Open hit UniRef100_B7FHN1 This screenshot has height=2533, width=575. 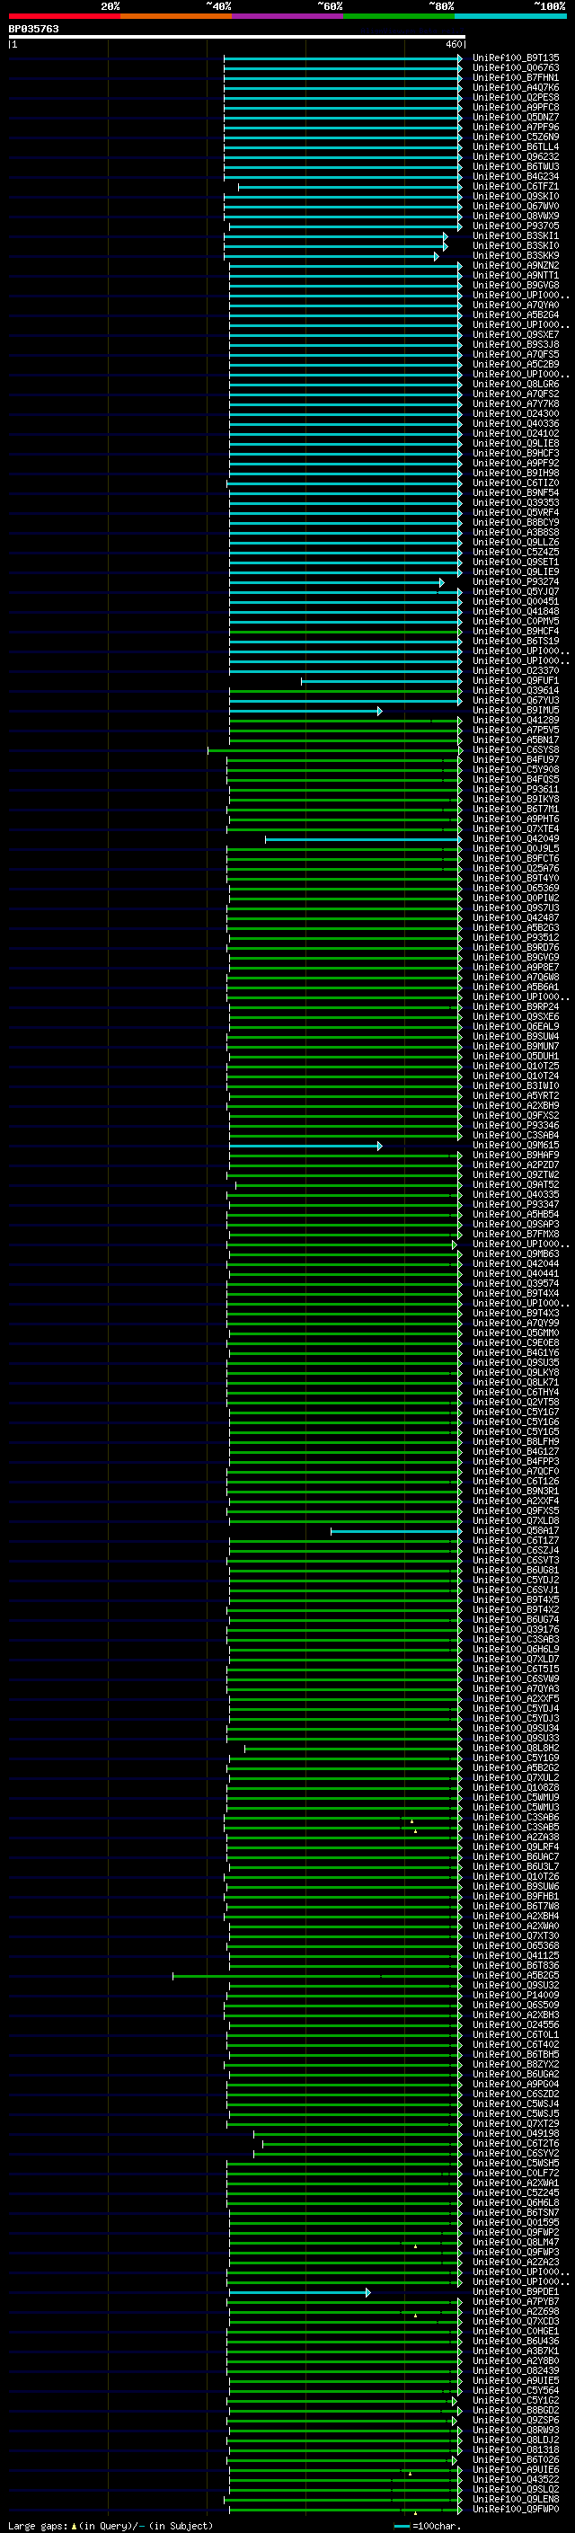pos(516,77)
